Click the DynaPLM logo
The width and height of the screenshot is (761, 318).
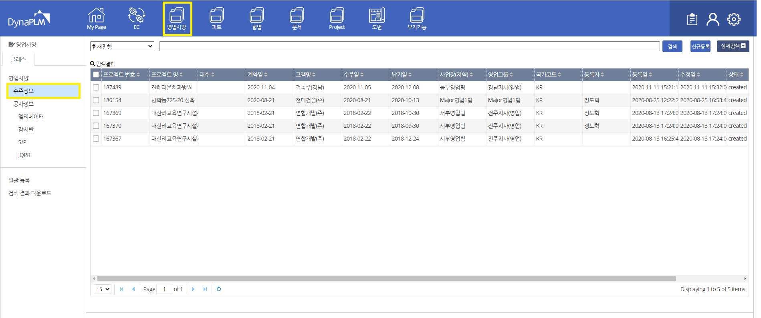click(x=29, y=19)
